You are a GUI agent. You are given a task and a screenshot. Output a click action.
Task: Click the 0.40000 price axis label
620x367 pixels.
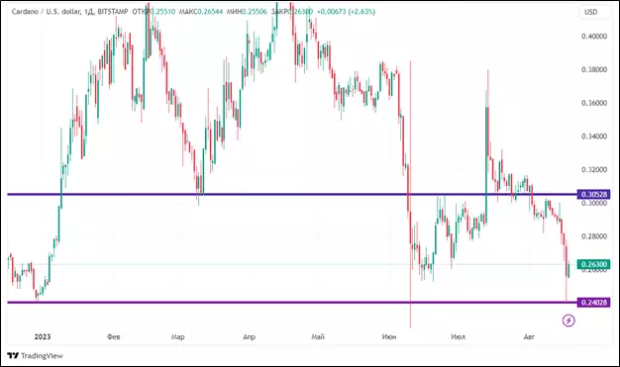tap(594, 37)
